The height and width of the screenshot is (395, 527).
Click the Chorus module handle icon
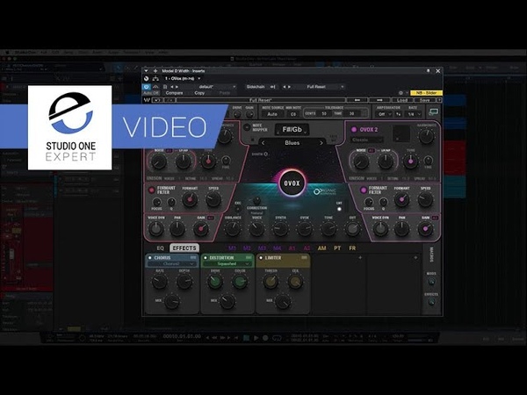coord(193,257)
